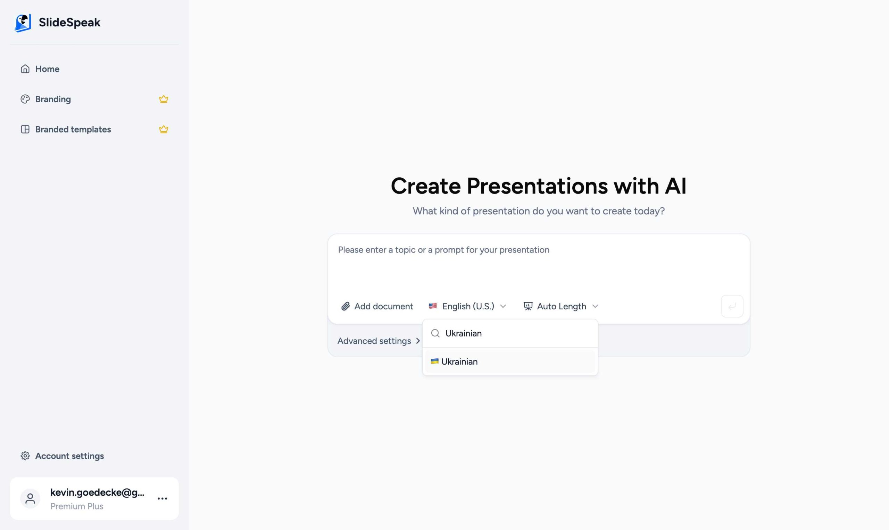The width and height of the screenshot is (889, 530).
Task: Click the user avatar icon near the email
Action: coord(30,498)
